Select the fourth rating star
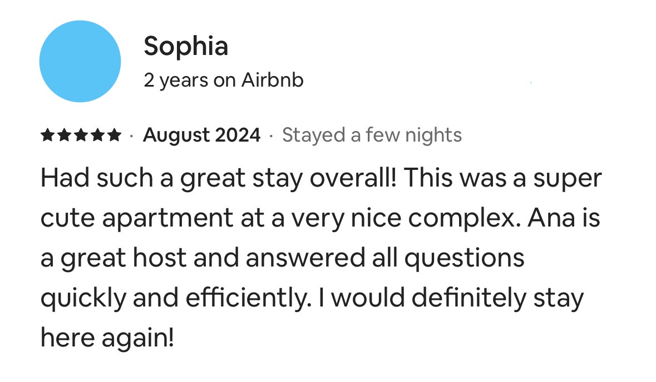Viewport: 656px width, 382px height. [97, 135]
